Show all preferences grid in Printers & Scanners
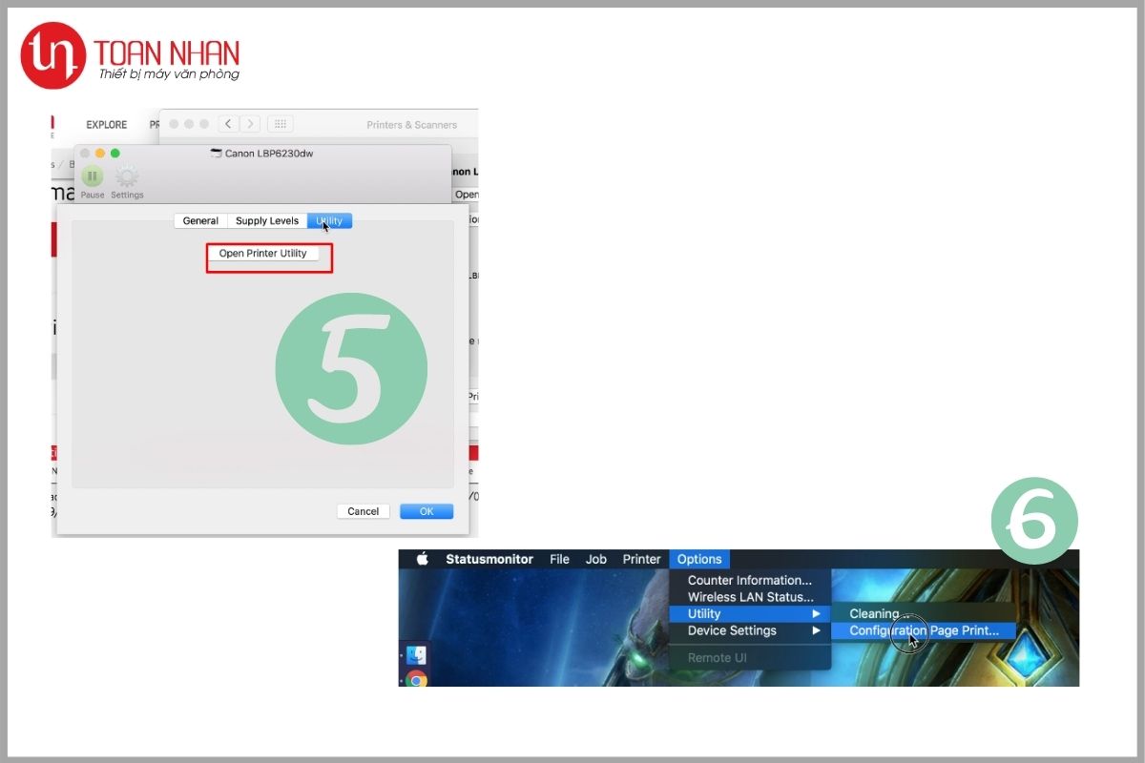Image resolution: width=1145 pixels, height=763 pixels. (280, 124)
